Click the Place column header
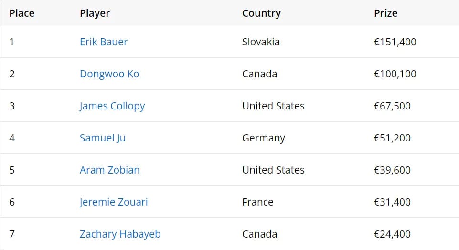The width and height of the screenshot is (459, 250). [22, 13]
